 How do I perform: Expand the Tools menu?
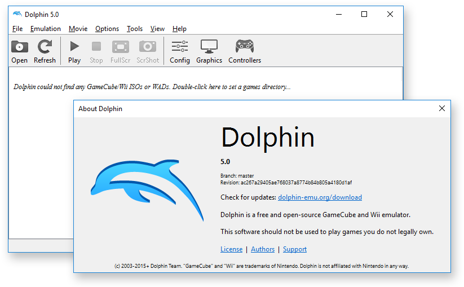[x=135, y=29]
